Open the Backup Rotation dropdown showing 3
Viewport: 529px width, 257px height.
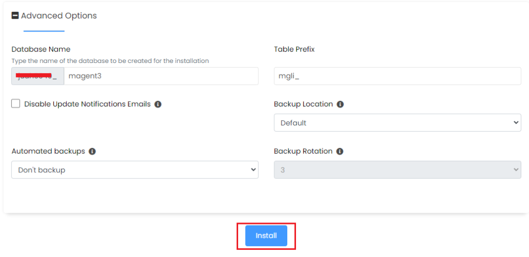pos(397,170)
